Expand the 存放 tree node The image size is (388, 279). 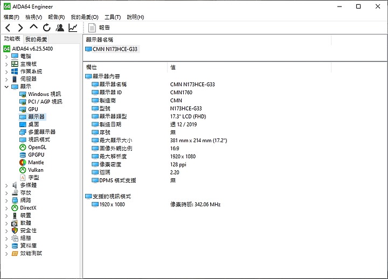tap(6, 193)
